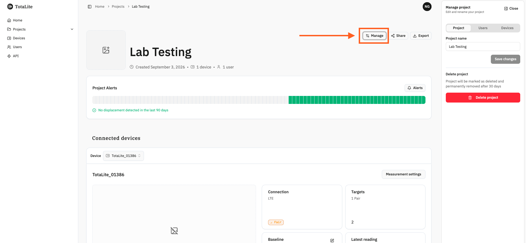Screen dimensions: 526x243
Task: Click Save changes button
Action: coord(505,59)
